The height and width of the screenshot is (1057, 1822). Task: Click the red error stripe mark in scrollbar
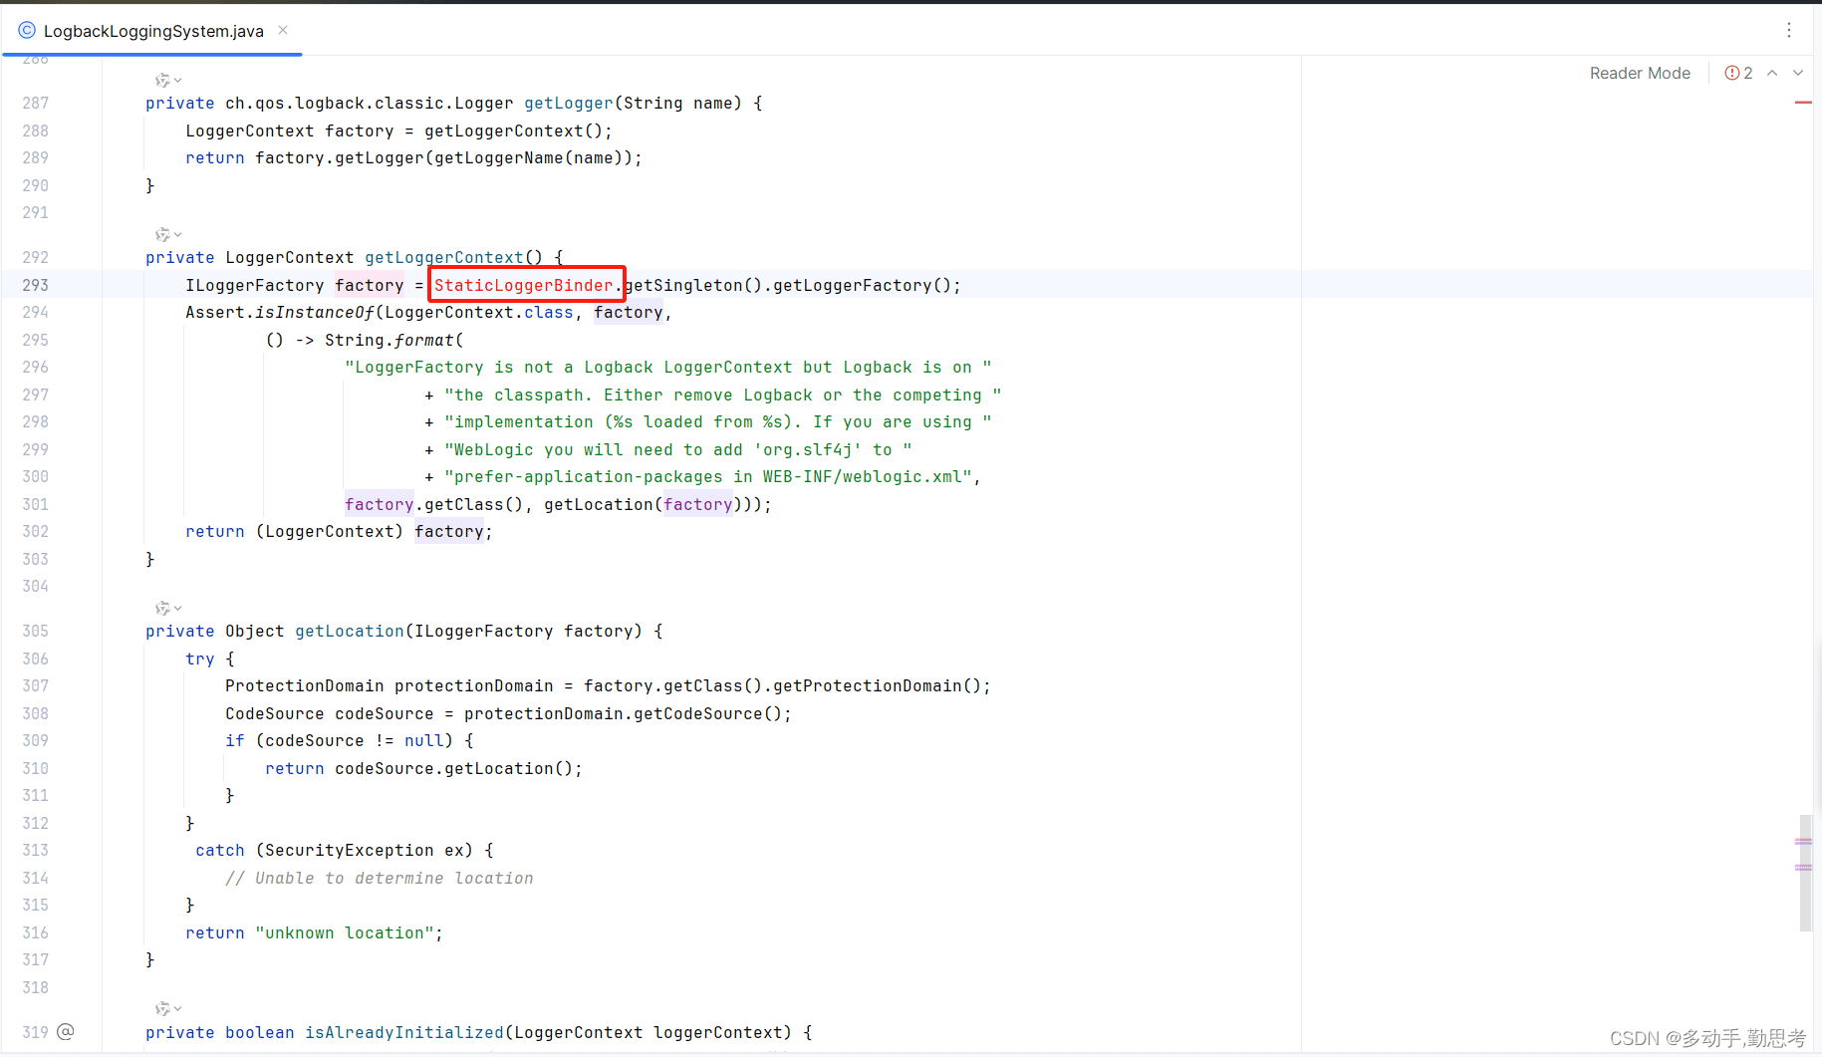(1803, 103)
